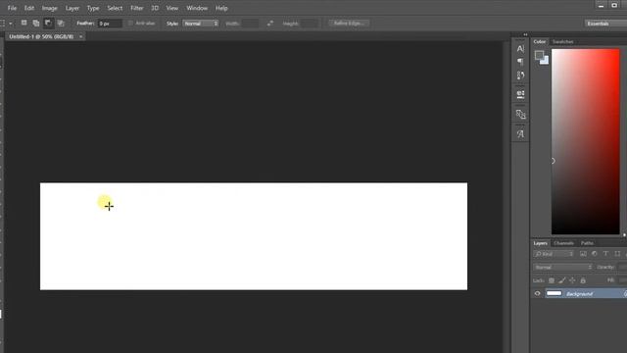
Task: Open the Type menu
Action: click(93, 8)
